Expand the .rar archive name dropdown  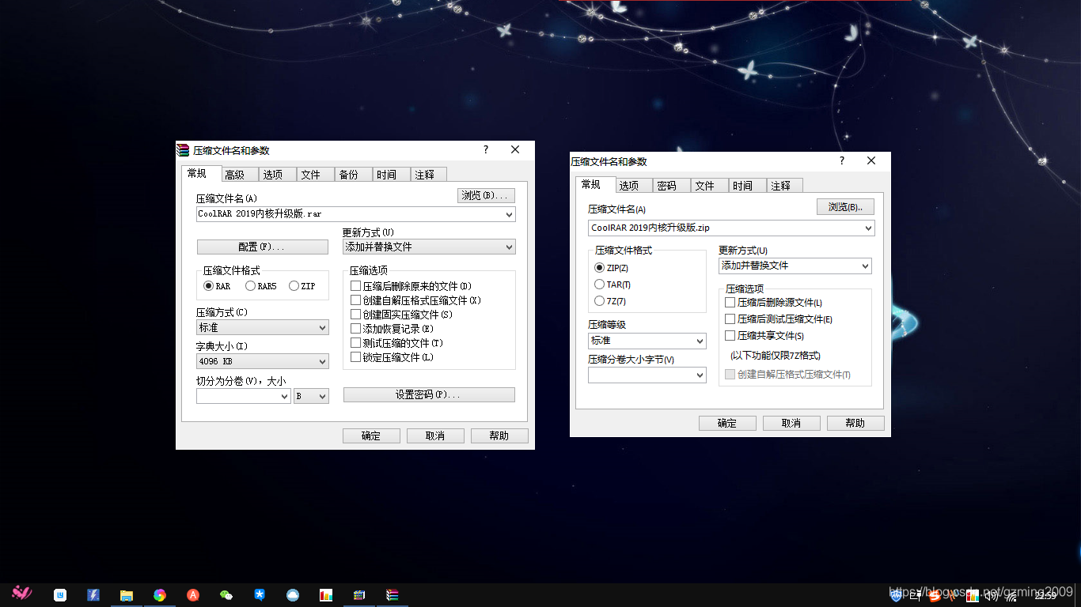[509, 214]
